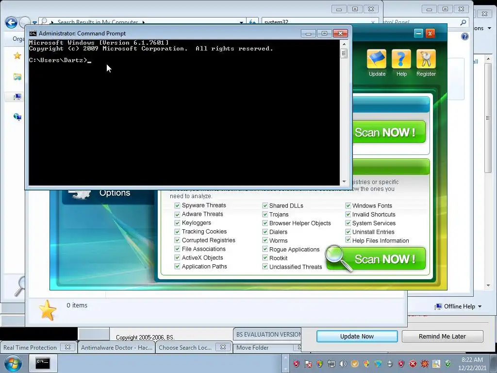Click the Command Prompt title bar icon

(33, 34)
